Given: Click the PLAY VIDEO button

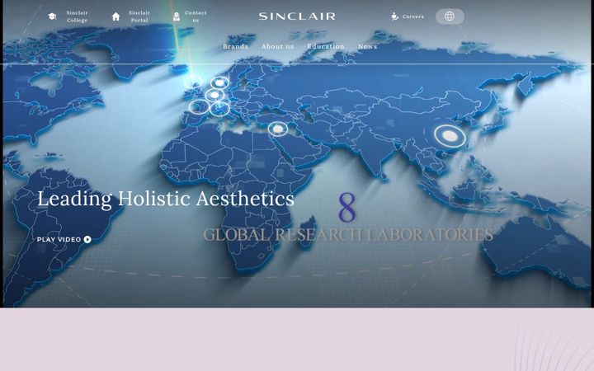Looking at the screenshot, I should (64, 239).
